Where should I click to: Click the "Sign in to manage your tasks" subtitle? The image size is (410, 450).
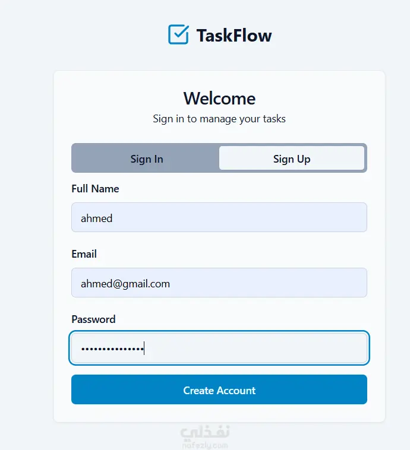click(219, 119)
